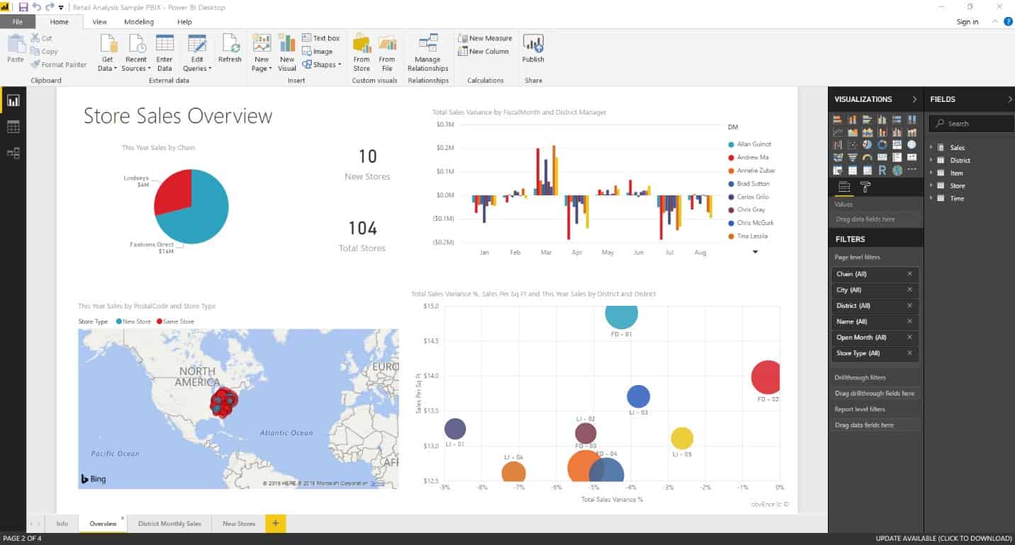1015x545 pixels.
Task: Click the Undo arrow in the title bar
Action: [37, 7]
